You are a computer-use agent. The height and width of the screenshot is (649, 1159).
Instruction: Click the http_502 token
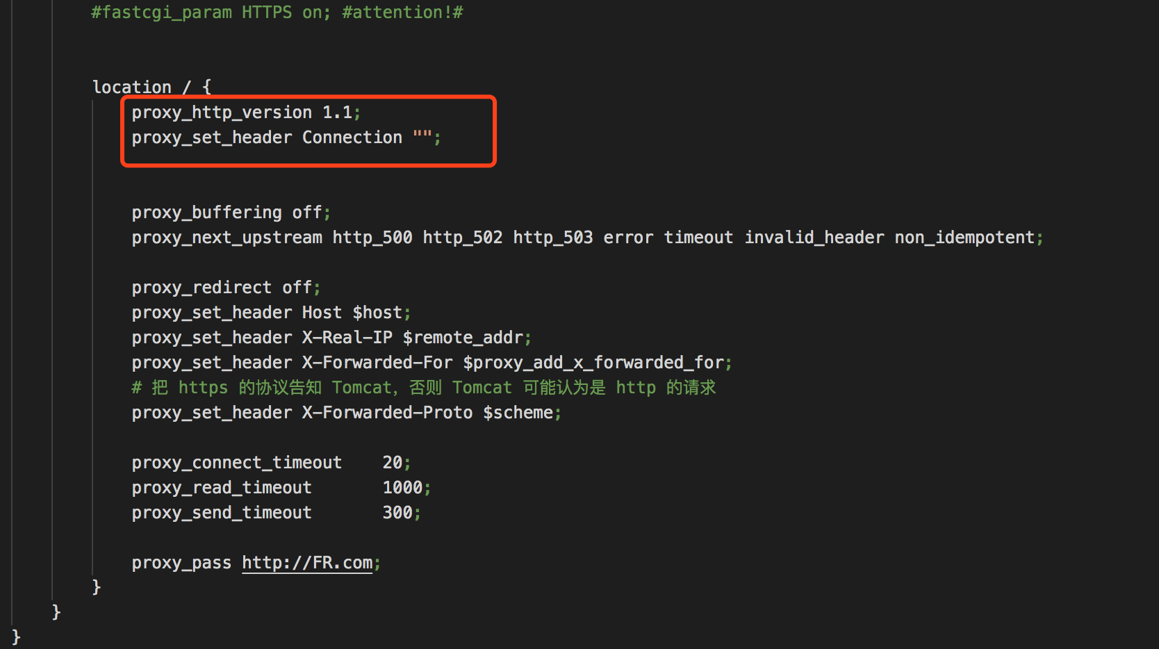(x=462, y=238)
